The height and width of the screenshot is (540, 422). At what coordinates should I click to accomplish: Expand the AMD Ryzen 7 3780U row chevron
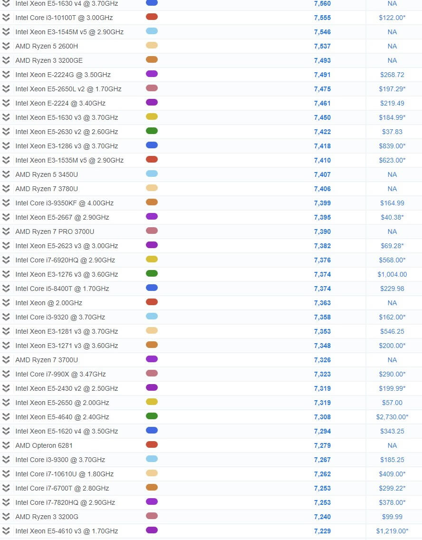point(6,189)
